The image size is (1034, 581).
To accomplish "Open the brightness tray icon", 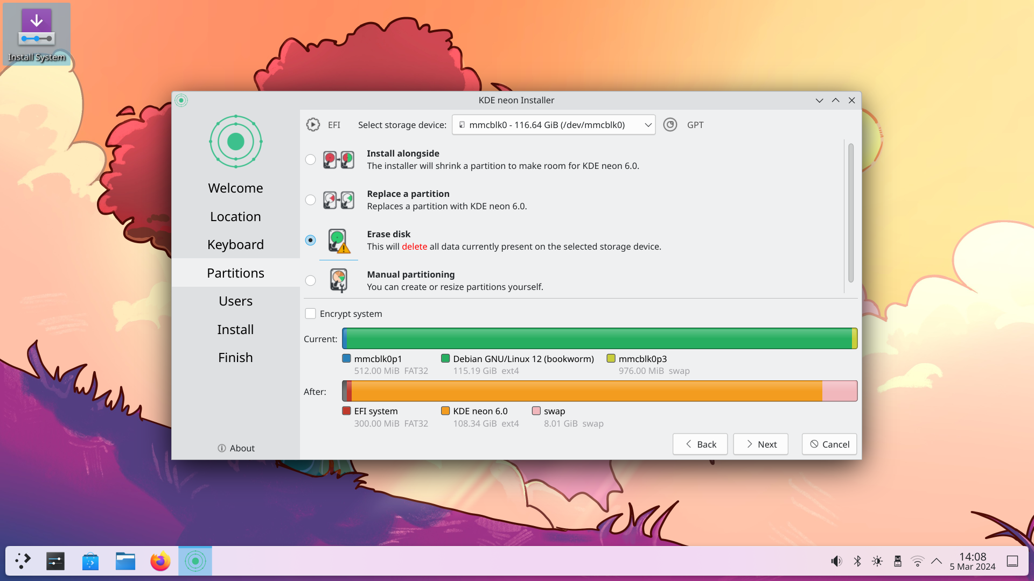I will [x=877, y=561].
